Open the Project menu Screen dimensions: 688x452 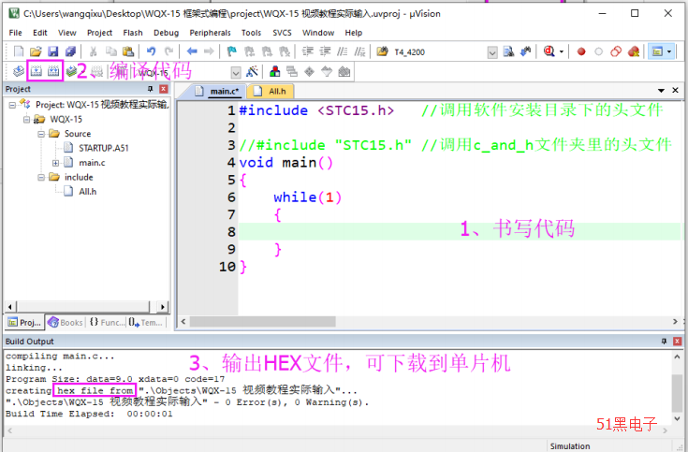[x=99, y=33]
